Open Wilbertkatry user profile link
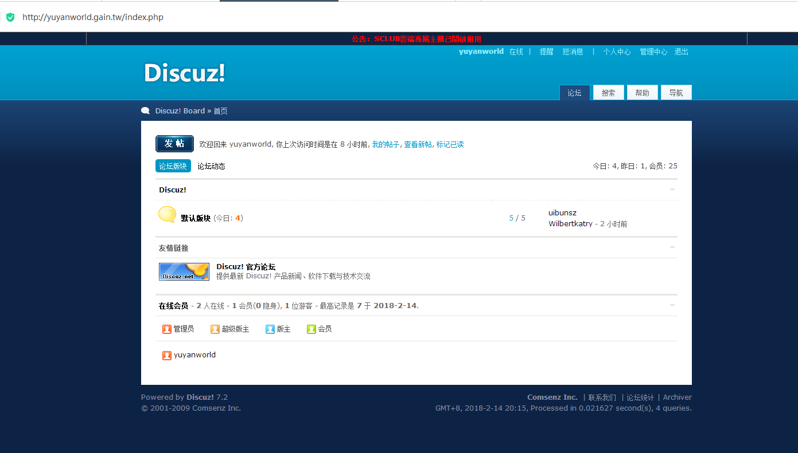This screenshot has width=798, height=453. 570,224
